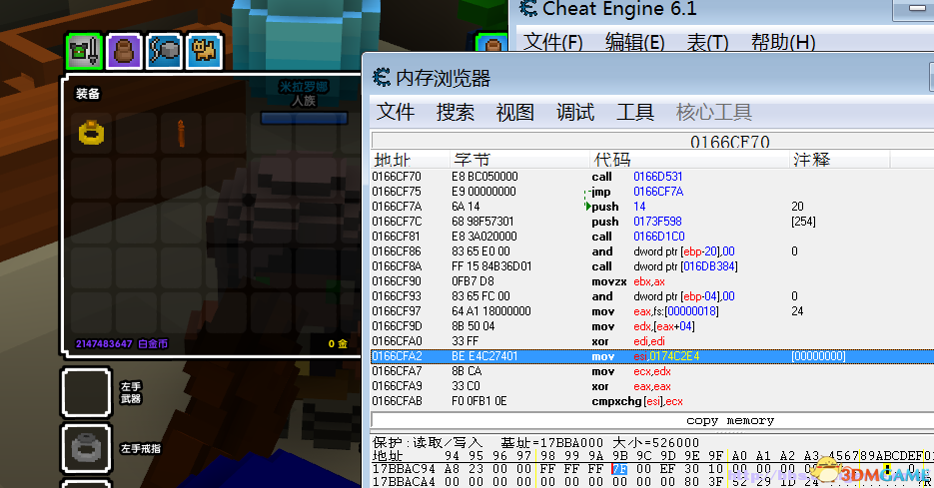The height and width of the screenshot is (488, 934).
Task: Select the movzx row at 0166CF90
Action: coord(652,281)
